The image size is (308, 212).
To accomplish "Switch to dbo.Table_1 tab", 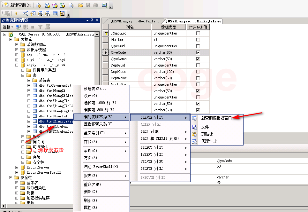I will [x=135, y=21].
